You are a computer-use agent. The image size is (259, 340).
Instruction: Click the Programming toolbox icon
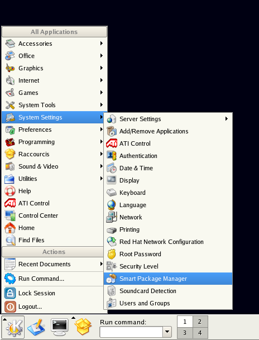pyautogui.click(x=10, y=142)
